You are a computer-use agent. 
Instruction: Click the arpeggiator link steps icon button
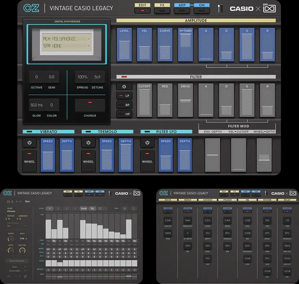click(92, 209)
